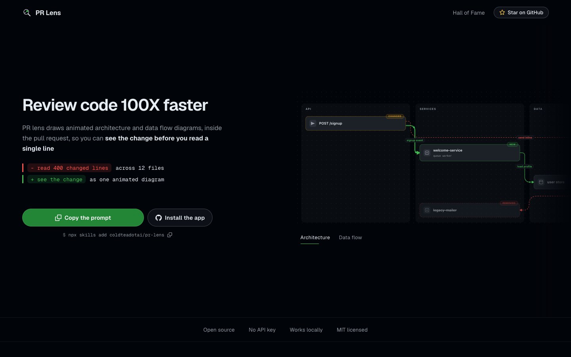The height and width of the screenshot is (357, 571).
Task: Click the Star on GitHub button
Action: point(521,13)
